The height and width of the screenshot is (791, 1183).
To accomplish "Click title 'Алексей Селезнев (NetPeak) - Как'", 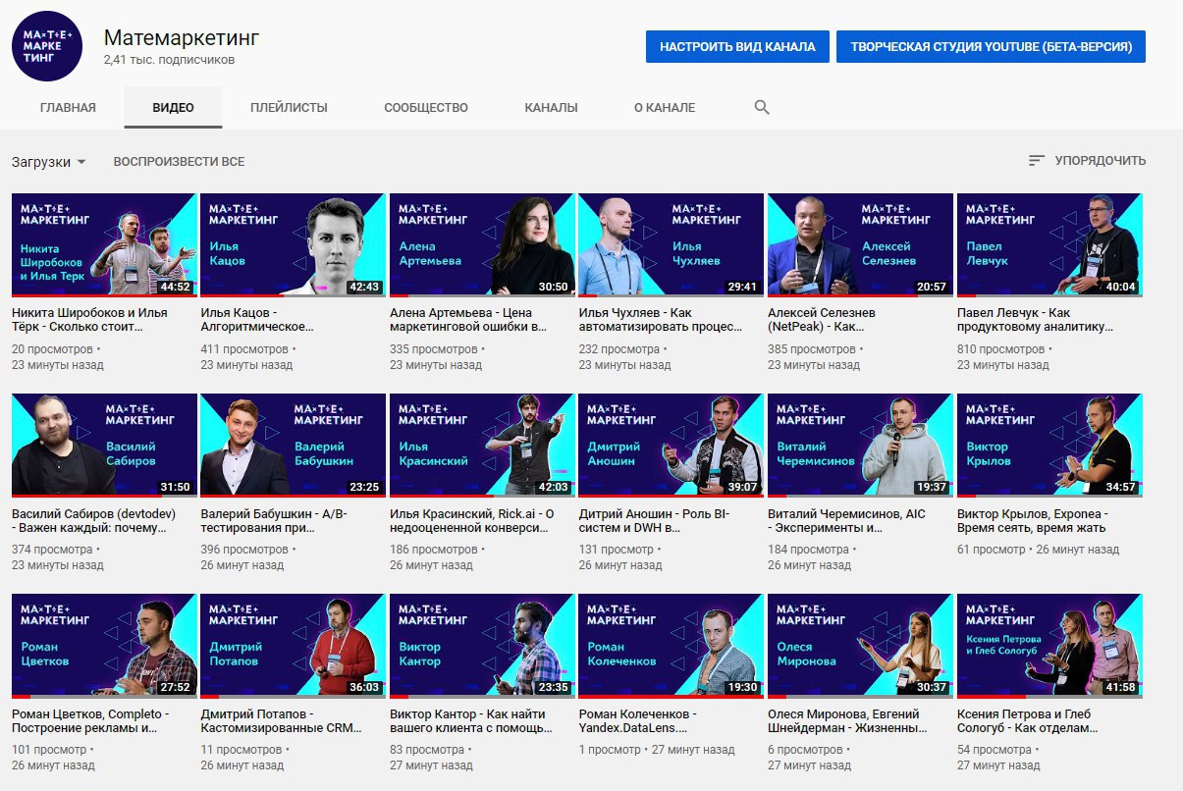I will click(x=822, y=319).
